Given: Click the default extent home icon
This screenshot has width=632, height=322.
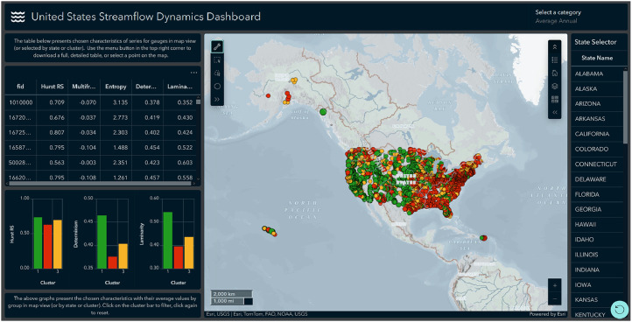Looking at the screenshot, I should pos(555,73).
